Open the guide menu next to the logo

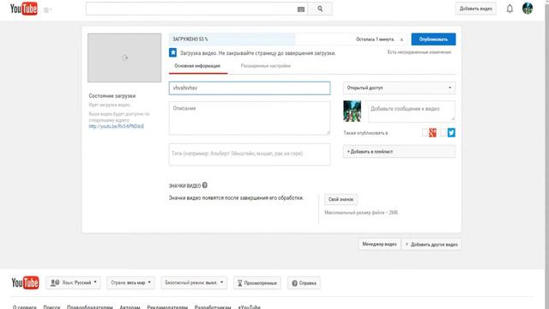coord(47,9)
